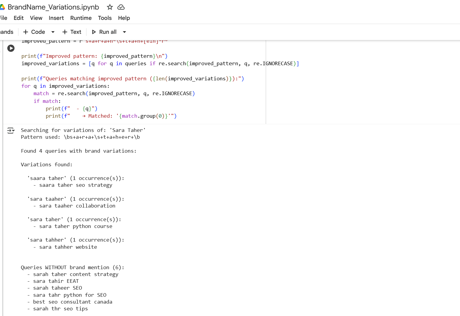The image size is (460, 316).
Task: Star the BrandName_Variations notebook
Action: [x=110, y=7]
